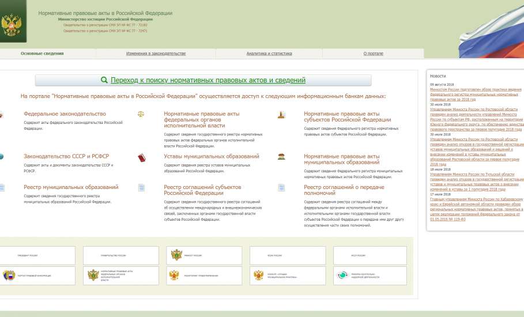
Task: Click the scales icon beside federal executive bodies acts
Action: coord(141,114)
